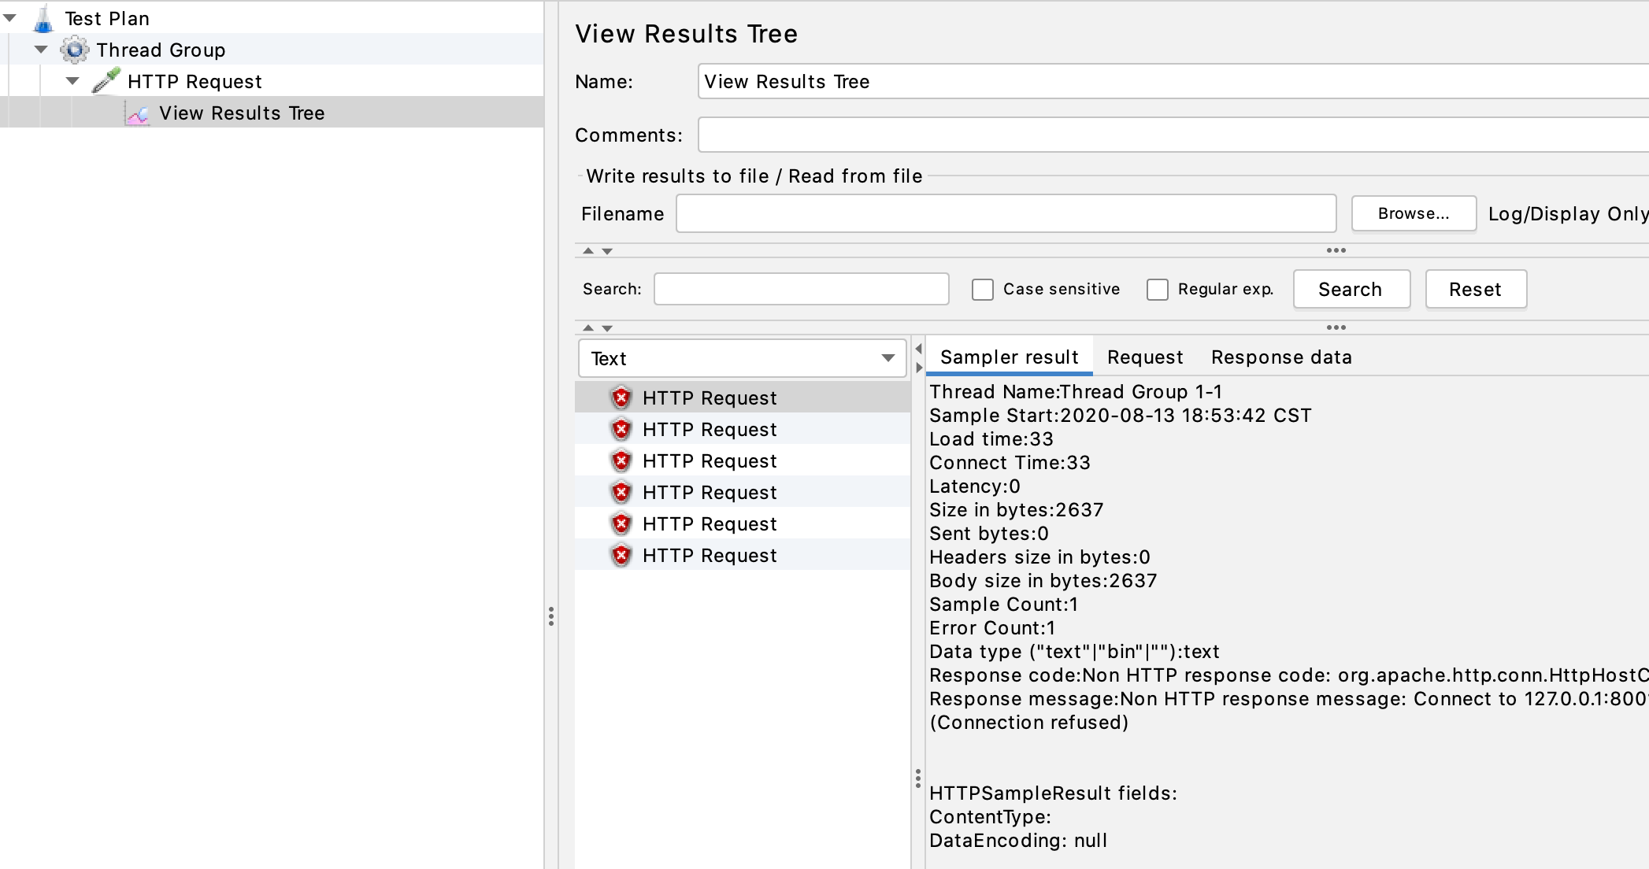Click the 'Response code' line
The image size is (1649, 869).
point(1288,675)
